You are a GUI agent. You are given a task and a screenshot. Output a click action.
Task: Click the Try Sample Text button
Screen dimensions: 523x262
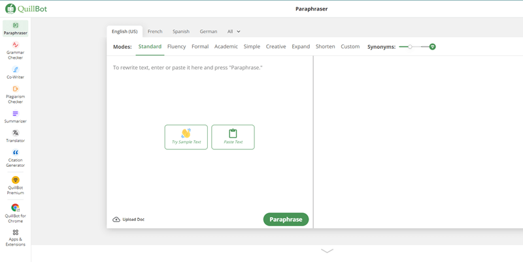point(186,137)
